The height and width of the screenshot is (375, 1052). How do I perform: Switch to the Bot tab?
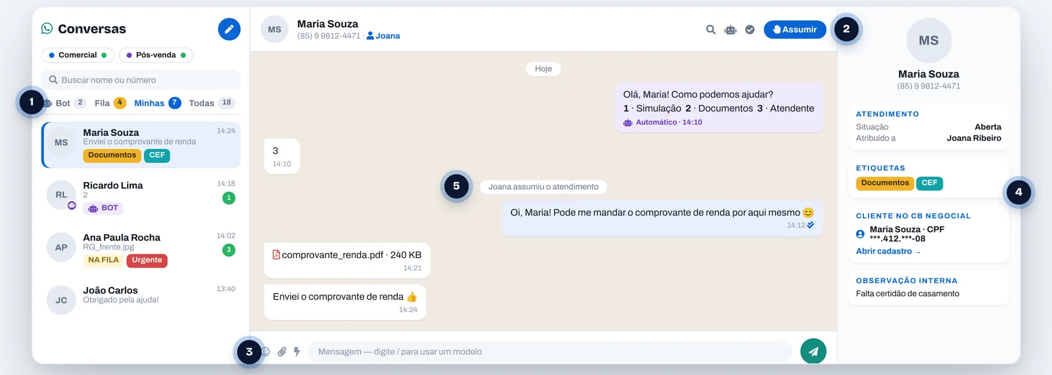[x=64, y=103]
